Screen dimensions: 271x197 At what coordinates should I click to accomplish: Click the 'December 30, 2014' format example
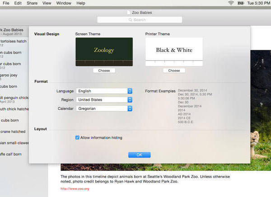click(x=192, y=90)
